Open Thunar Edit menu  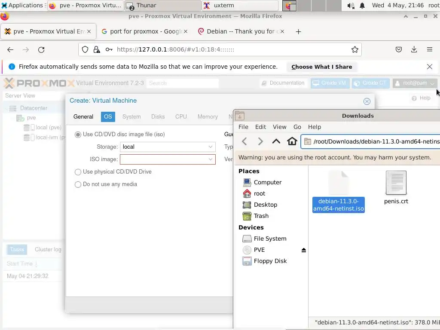pyautogui.click(x=260, y=127)
